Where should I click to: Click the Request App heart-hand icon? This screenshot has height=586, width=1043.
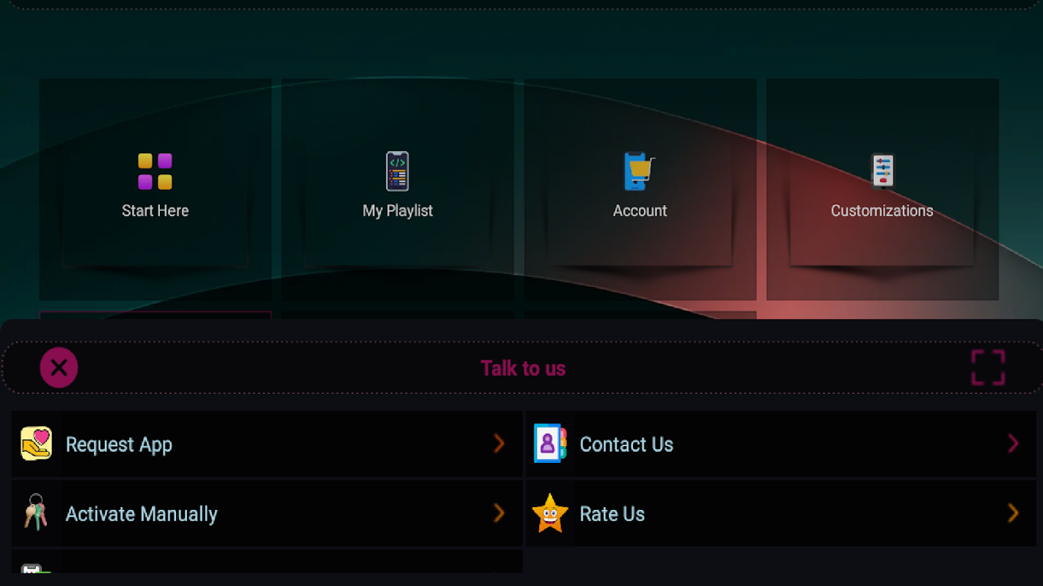[x=36, y=444]
